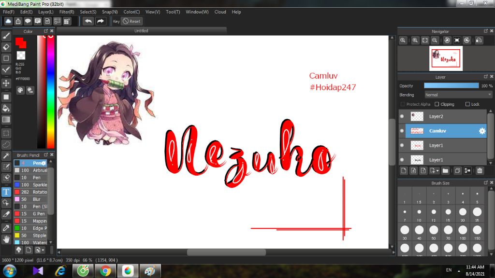Click the red foreground color swatch
This screenshot has width=495, height=278.
tap(20, 42)
